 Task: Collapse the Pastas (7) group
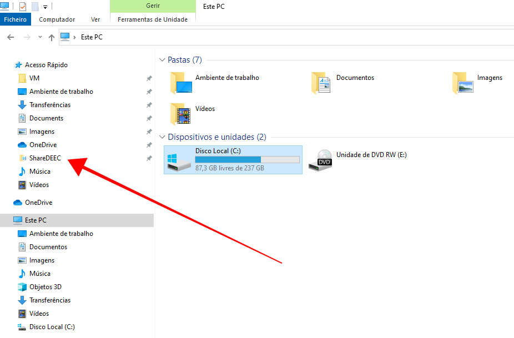(162, 60)
